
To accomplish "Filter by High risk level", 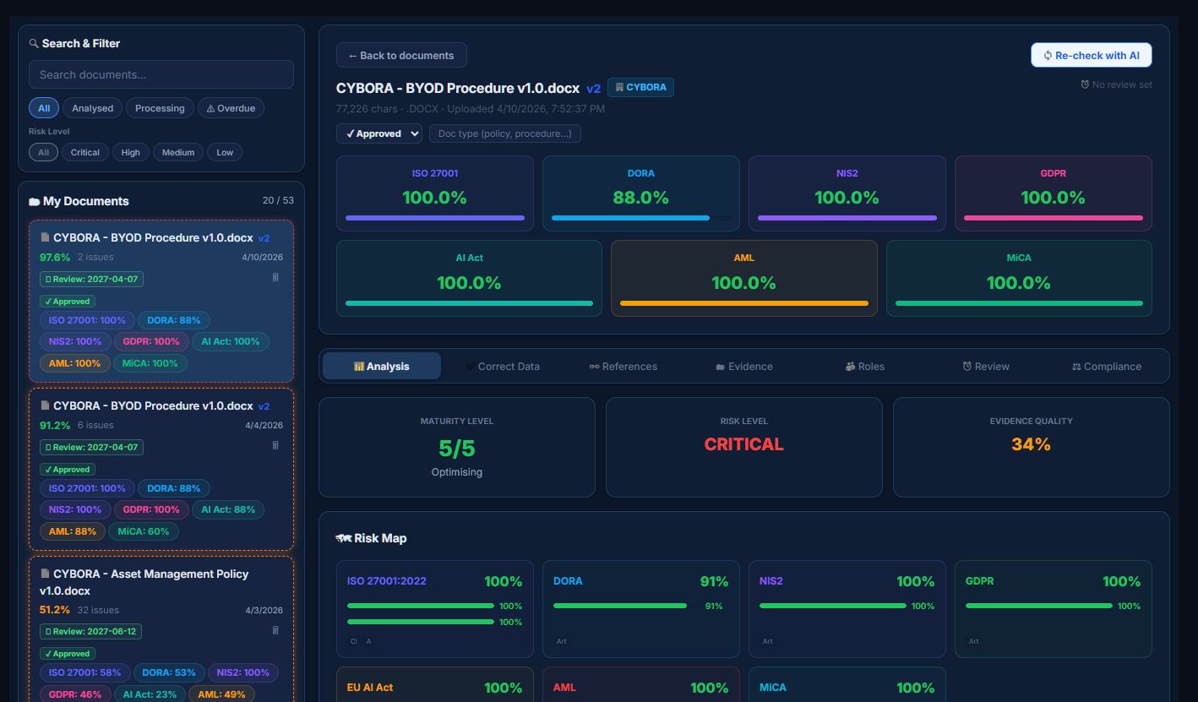I will coord(131,153).
